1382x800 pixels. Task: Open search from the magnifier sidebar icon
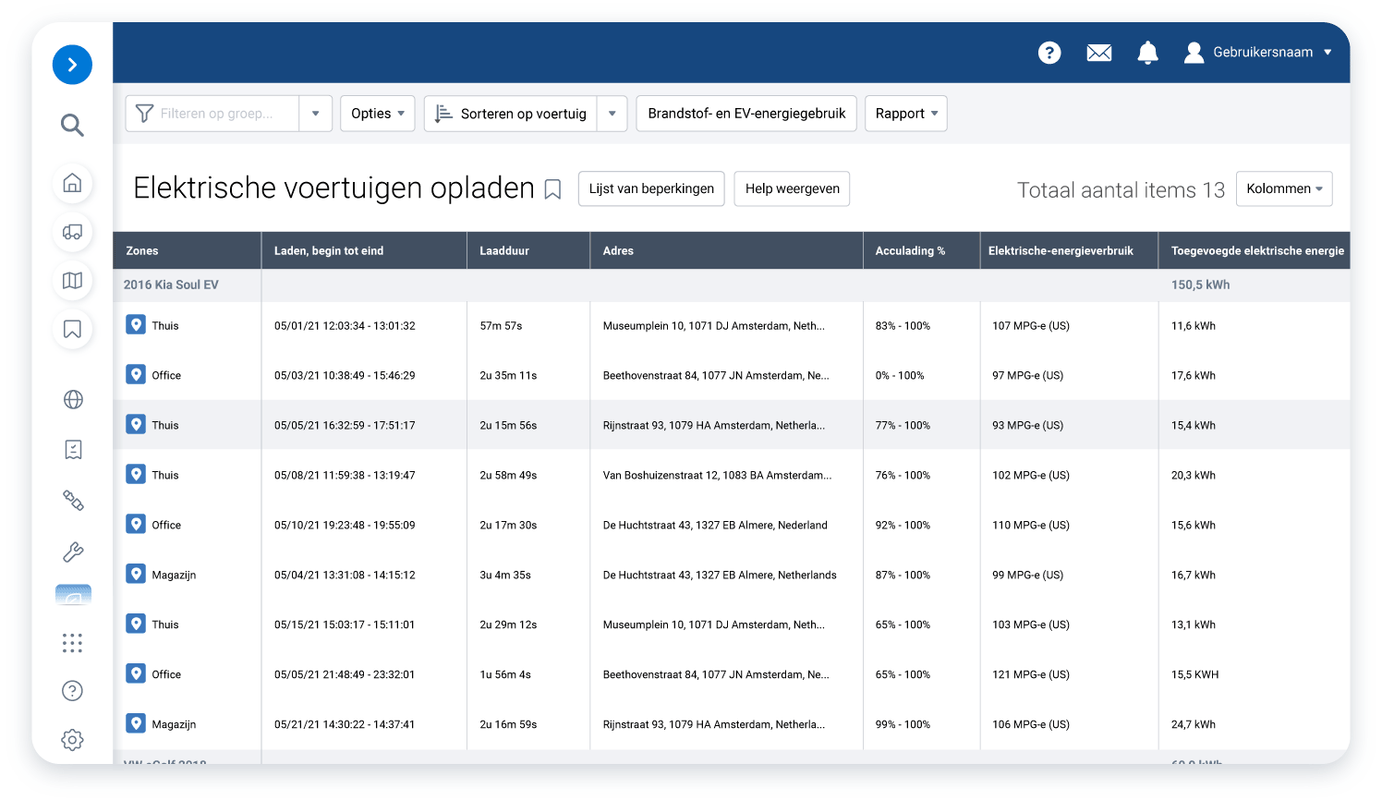[x=72, y=125]
